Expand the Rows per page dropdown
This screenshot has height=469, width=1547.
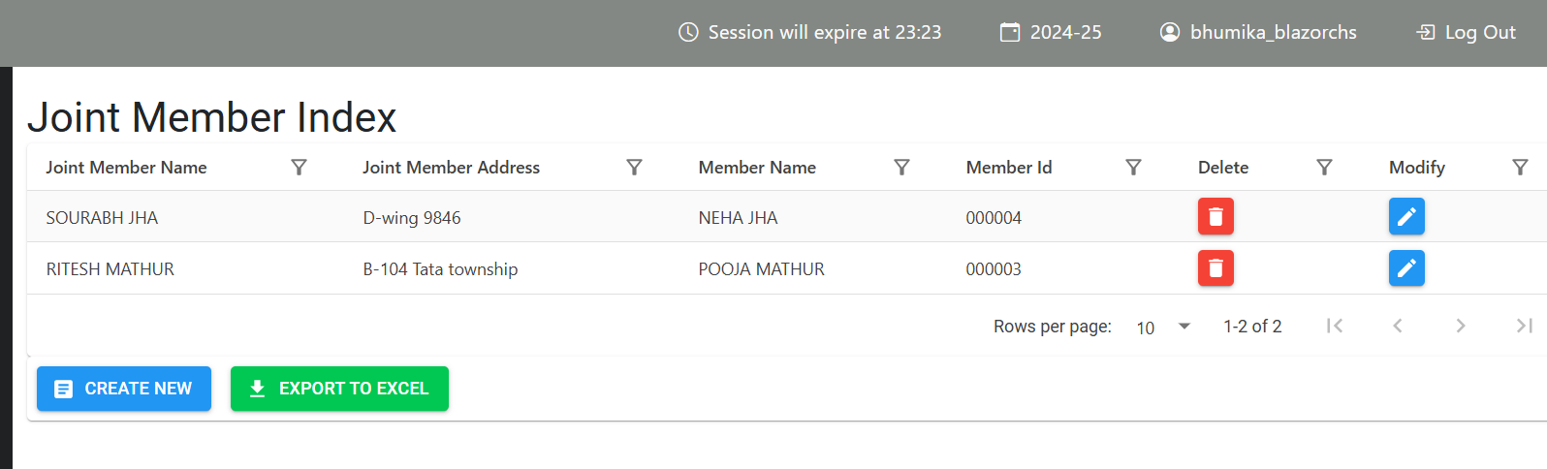click(1163, 327)
